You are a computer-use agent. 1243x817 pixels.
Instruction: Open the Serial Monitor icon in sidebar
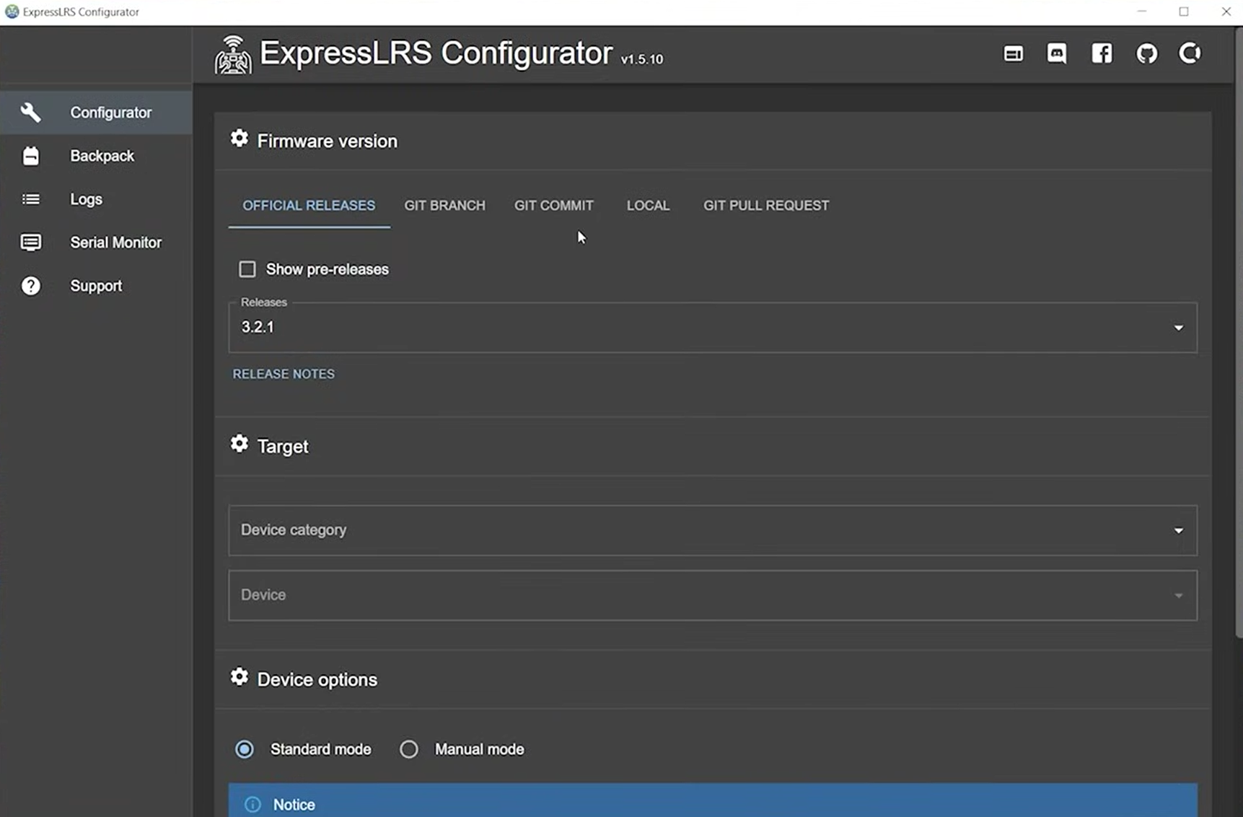point(31,243)
